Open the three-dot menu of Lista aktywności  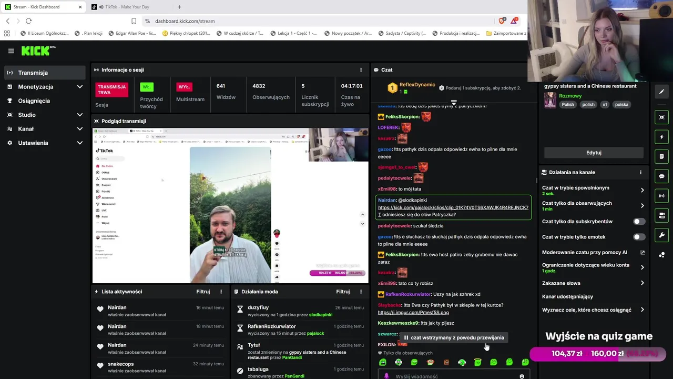(221, 292)
